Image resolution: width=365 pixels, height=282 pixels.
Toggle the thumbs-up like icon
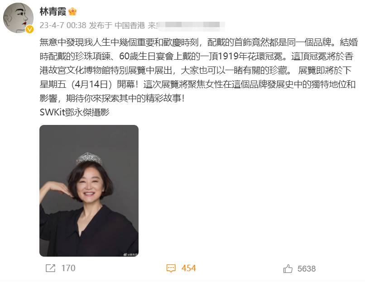[x=288, y=268]
